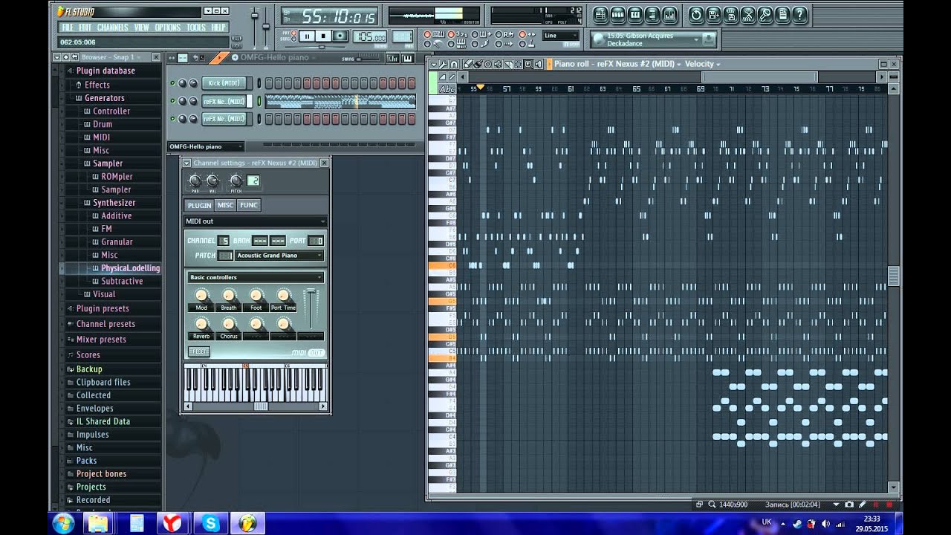Select the zoom tool in piano roll
Screen dimensions: 951x535
528,65
